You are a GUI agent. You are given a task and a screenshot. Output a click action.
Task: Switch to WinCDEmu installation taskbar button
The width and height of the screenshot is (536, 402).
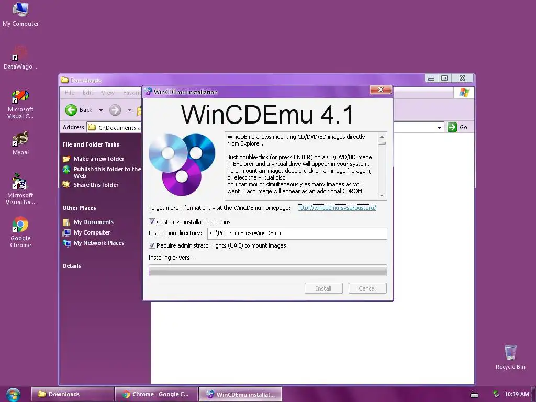(x=240, y=394)
